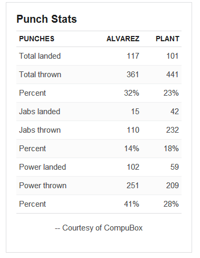Click the ALVAREZ column header

[x=123, y=39]
